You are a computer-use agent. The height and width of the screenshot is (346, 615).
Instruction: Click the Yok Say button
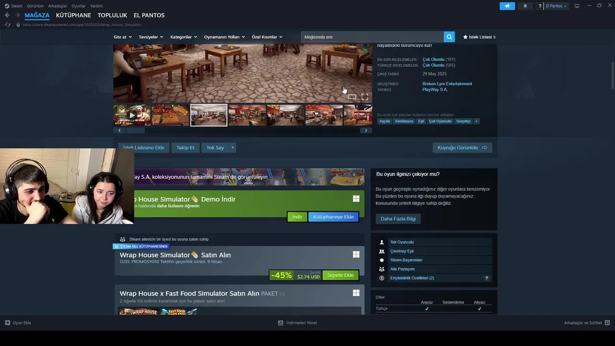click(x=215, y=148)
